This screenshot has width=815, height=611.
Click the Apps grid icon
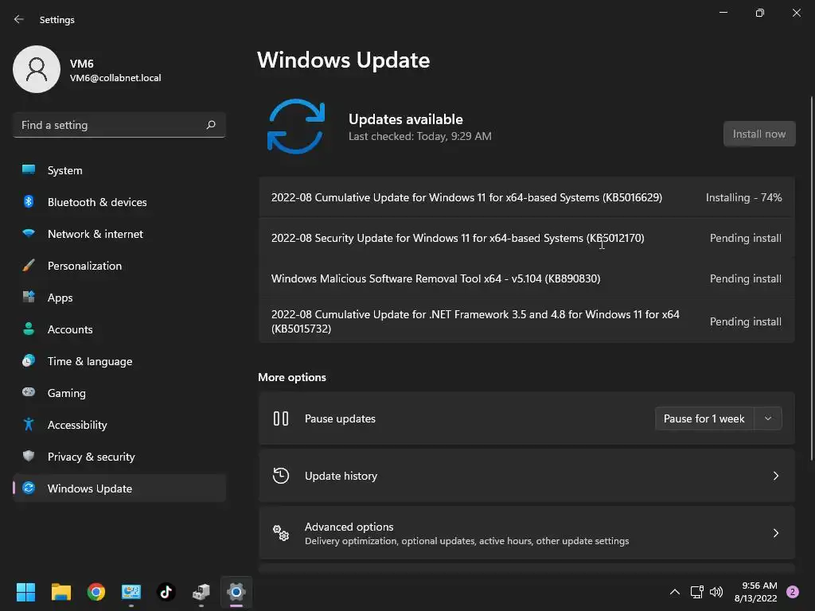(x=29, y=297)
